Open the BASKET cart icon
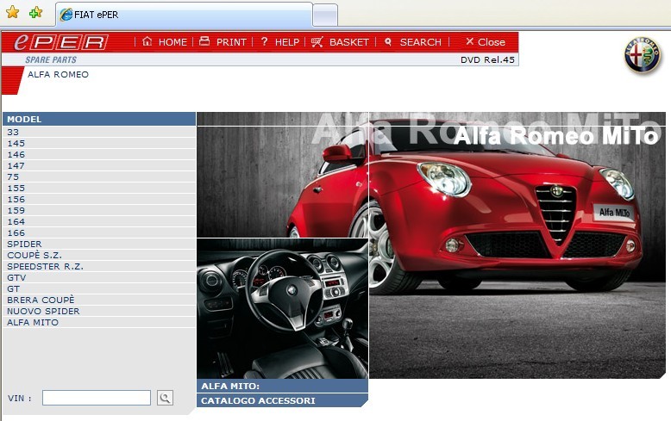This screenshot has width=671, height=421. (x=317, y=41)
